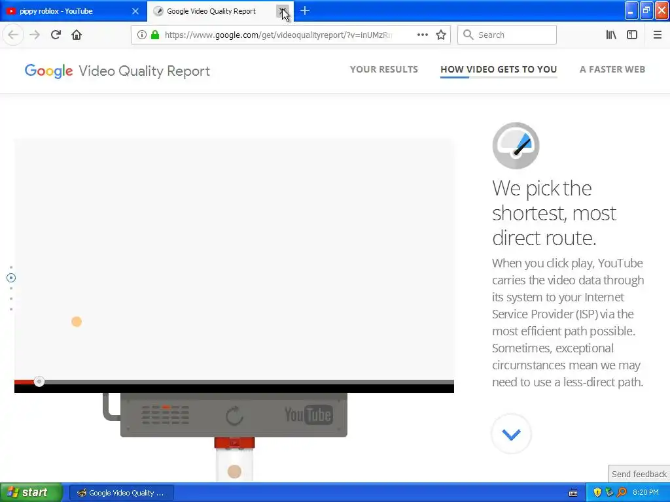Image resolution: width=670 pixels, height=502 pixels.
Task: Select Google Video Quality taskbar item
Action: (x=121, y=493)
